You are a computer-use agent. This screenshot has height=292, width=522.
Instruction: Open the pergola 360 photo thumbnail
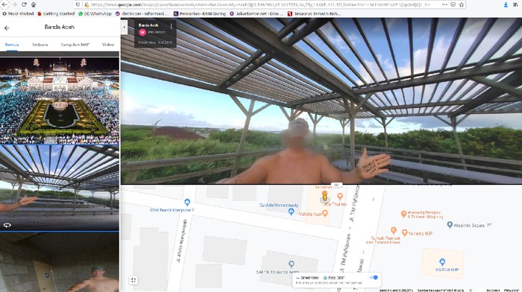click(x=60, y=188)
